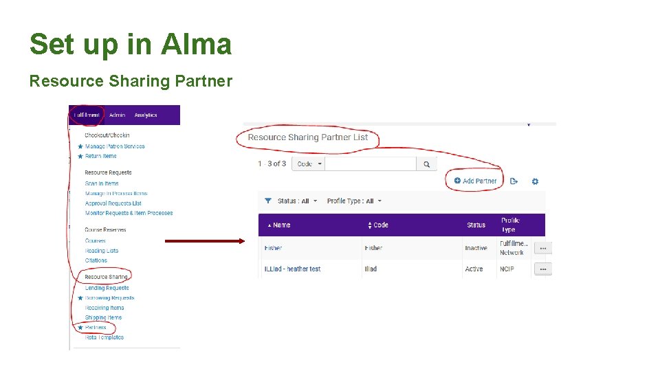Image resolution: width=660 pixels, height=371 pixels.
Task: Open the Reading Lists link
Action: pyautogui.click(x=102, y=251)
